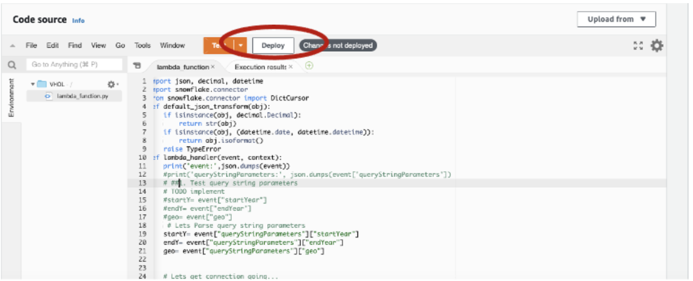
Task: Open the File menu
Action: (x=31, y=46)
